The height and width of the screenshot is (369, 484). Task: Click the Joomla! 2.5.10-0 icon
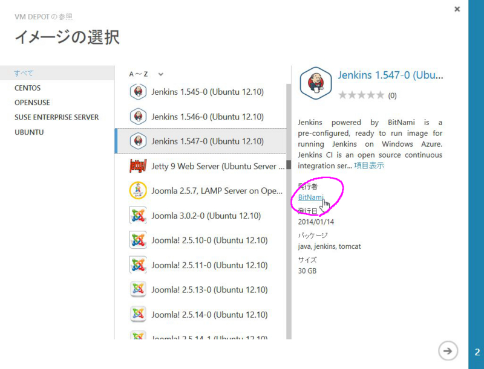coord(138,240)
